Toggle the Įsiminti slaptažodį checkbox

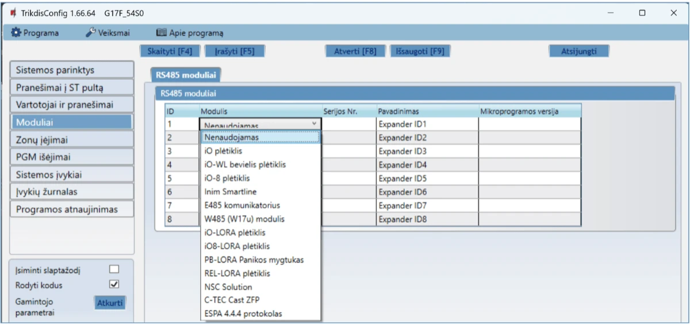click(x=114, y=269)
